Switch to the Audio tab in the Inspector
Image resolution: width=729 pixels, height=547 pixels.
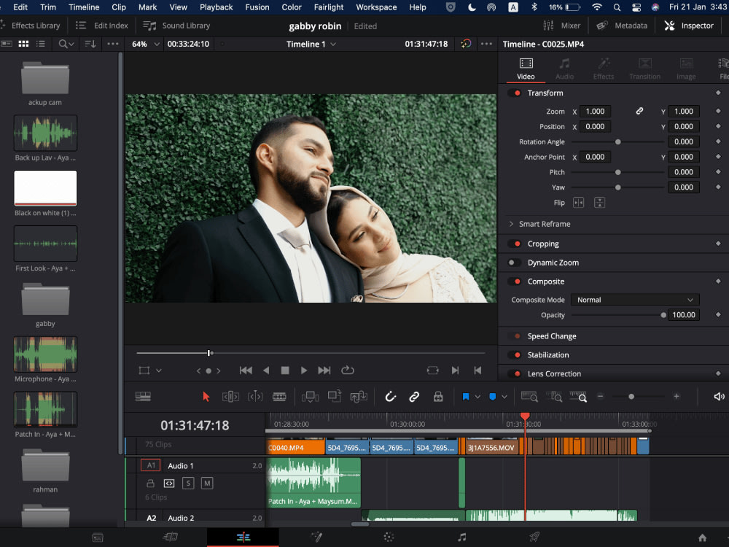pyautogui.click(x=564, y=69)
